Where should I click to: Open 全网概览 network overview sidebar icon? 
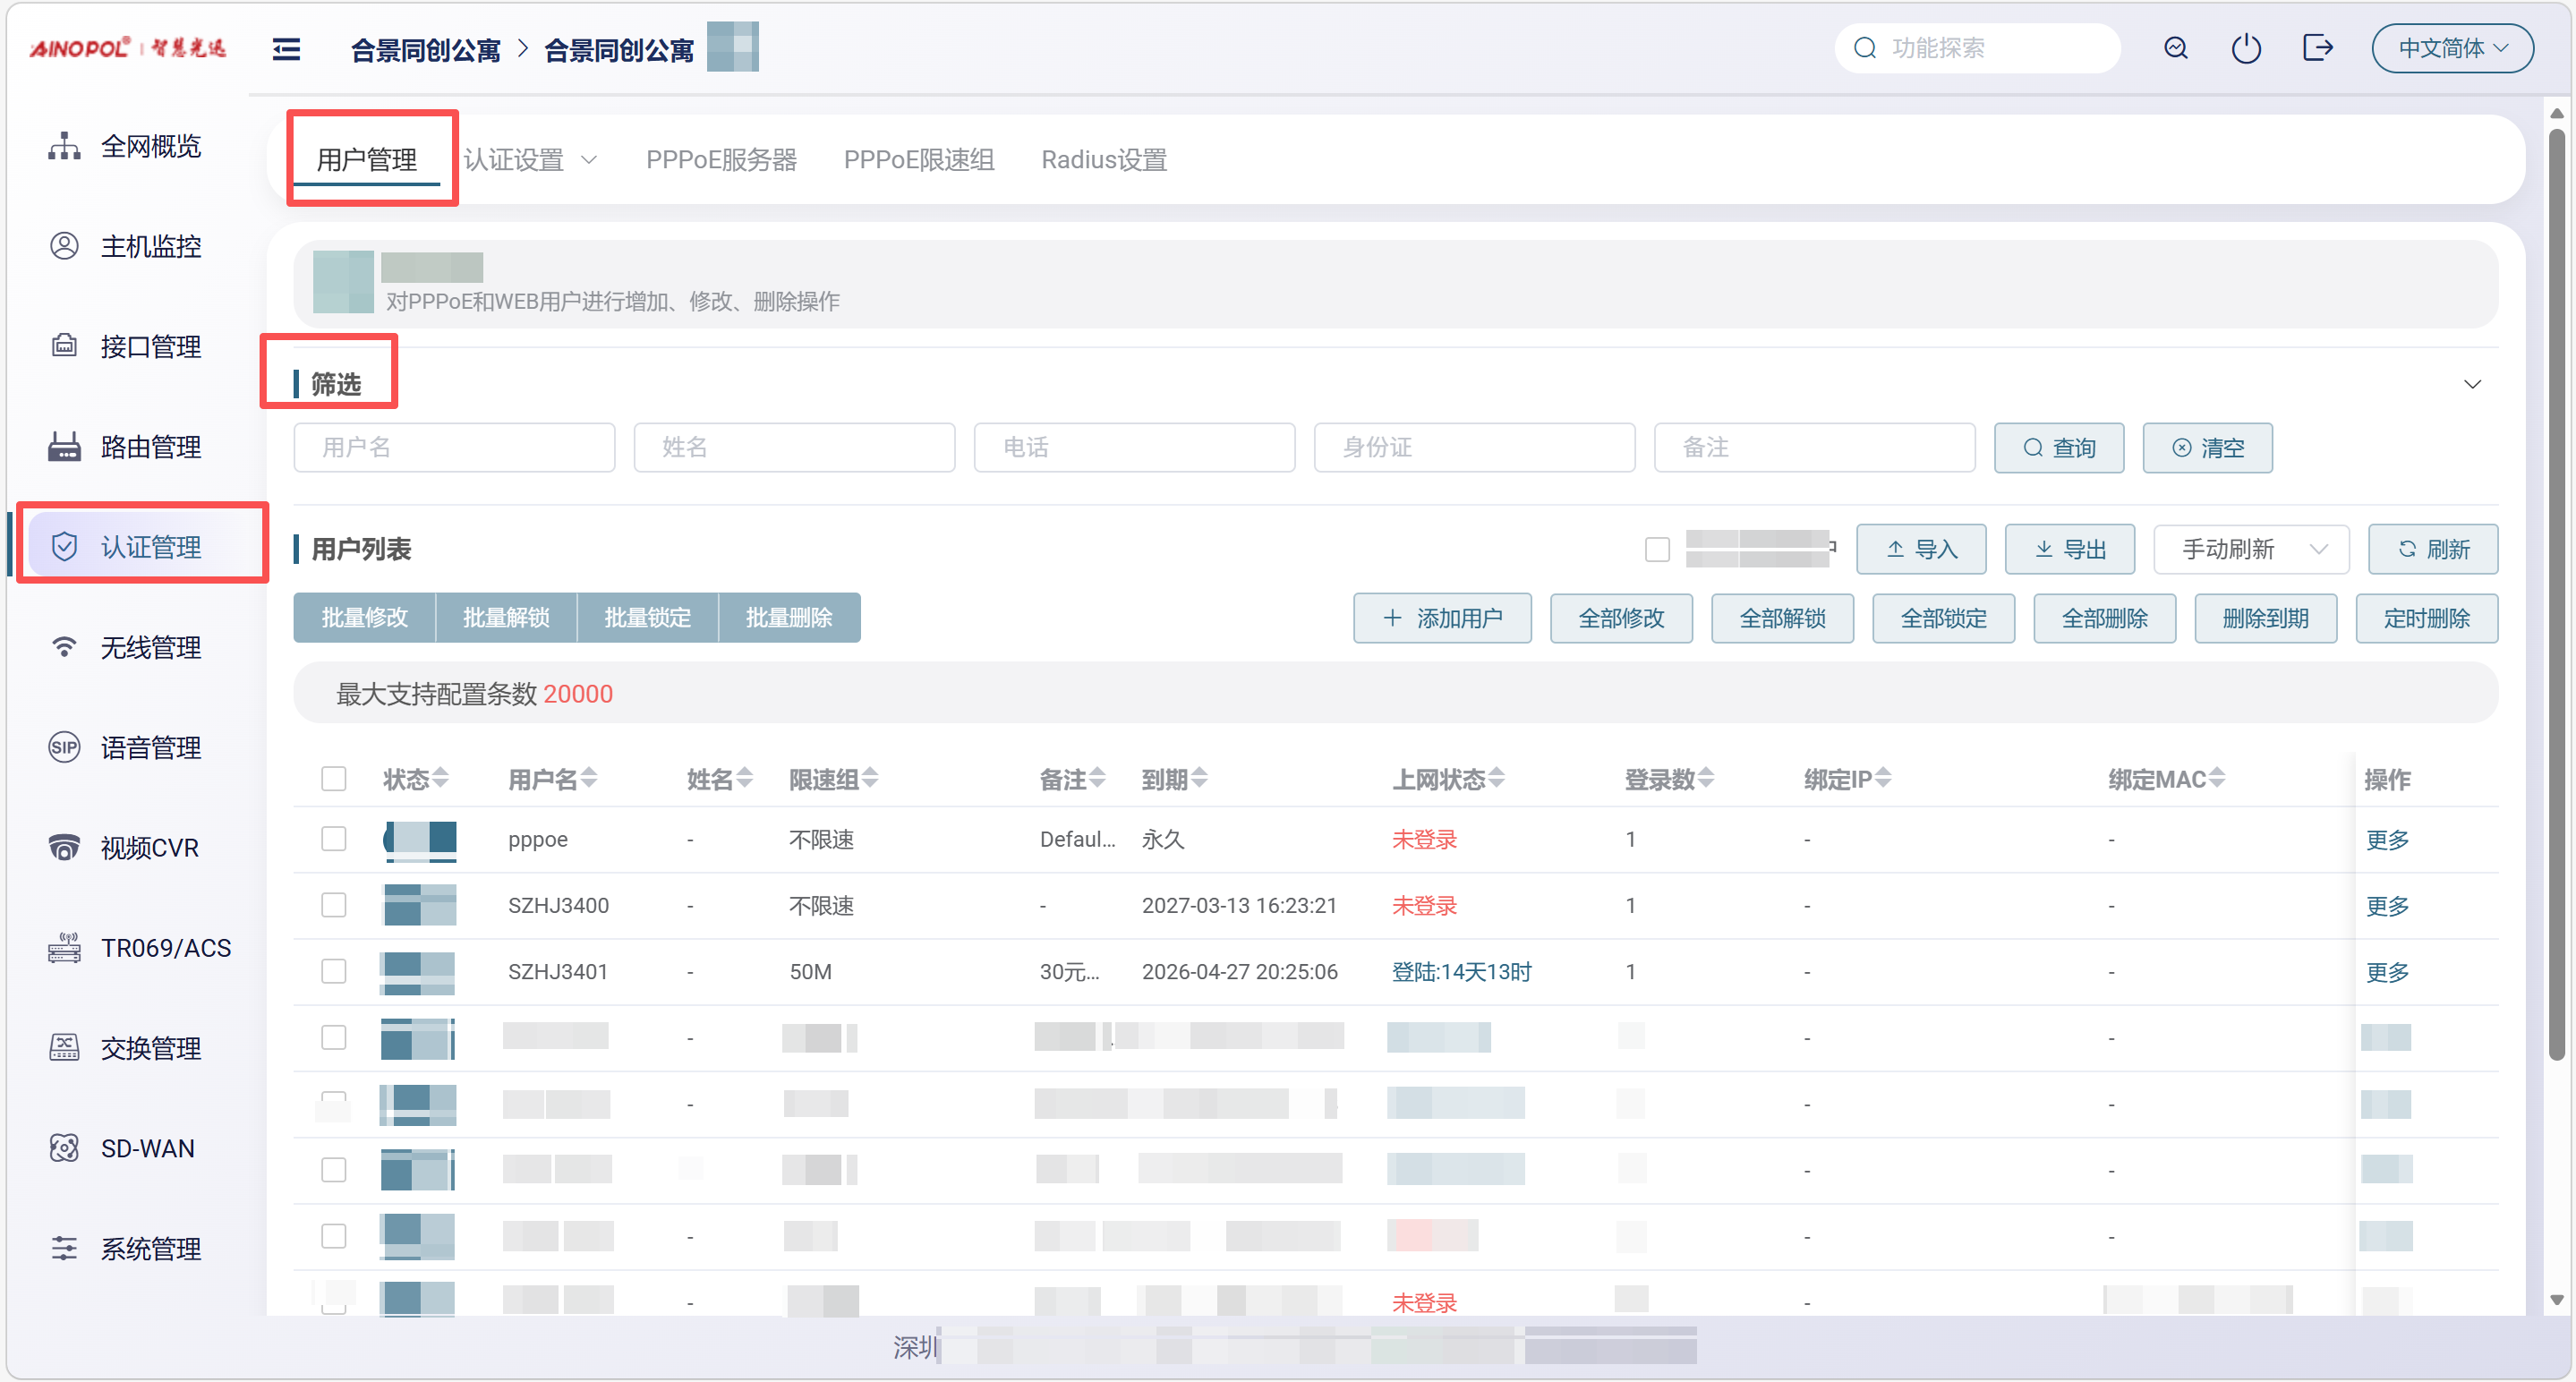click(64, 146)
